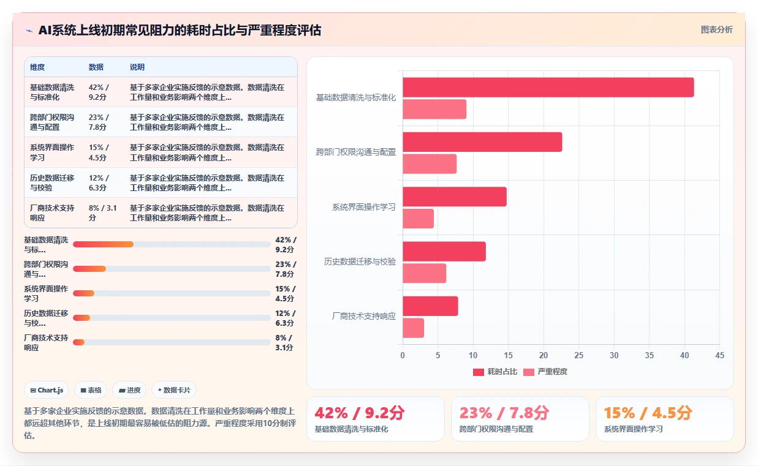Open the 42% / 9.2分 data card

[x=376, y=419]
